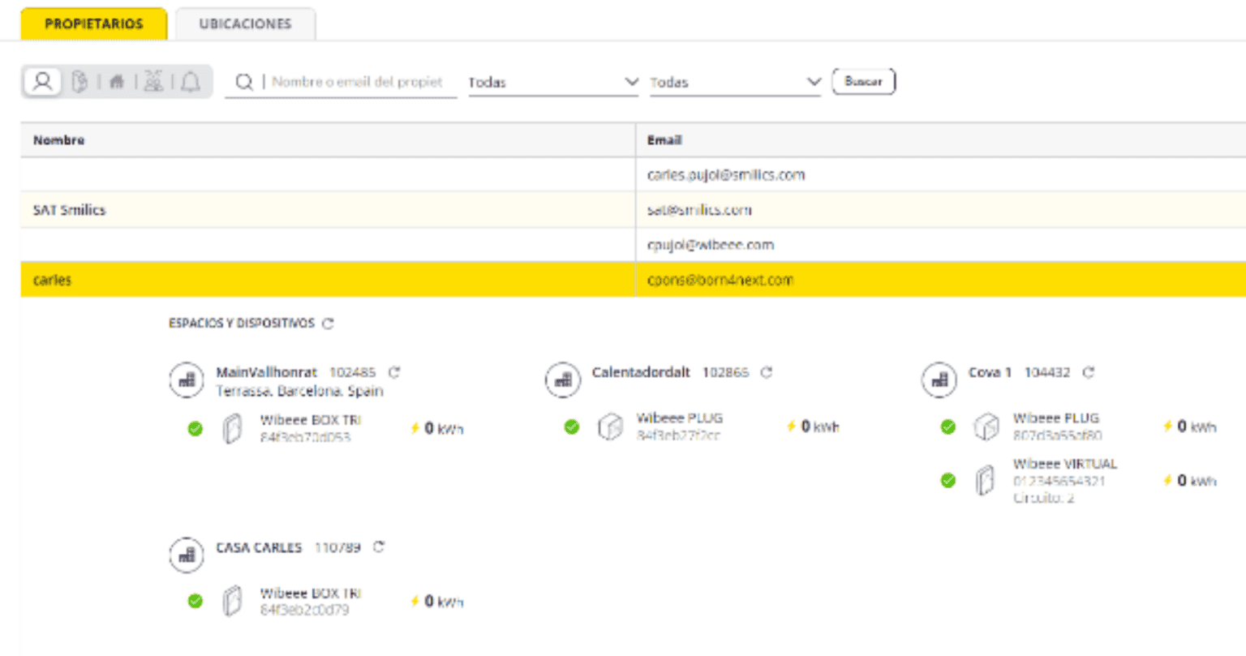Click the search magnifier icon
Image resolution: width=1246 pixels, height=656 pixels.
coord(243,82)
